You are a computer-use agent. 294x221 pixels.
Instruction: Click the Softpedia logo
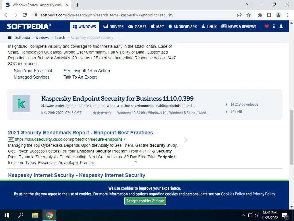pos(29,26)
